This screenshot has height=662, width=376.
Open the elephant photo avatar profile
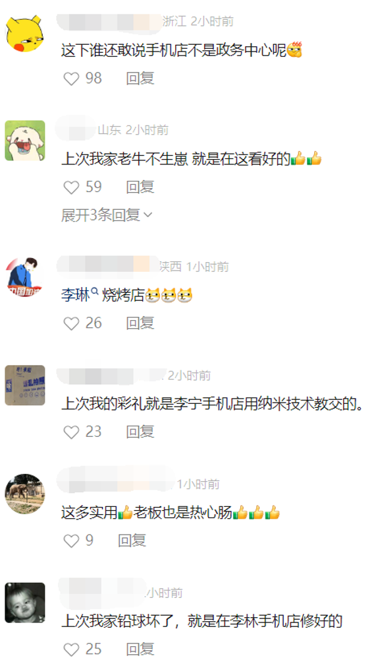25,494
